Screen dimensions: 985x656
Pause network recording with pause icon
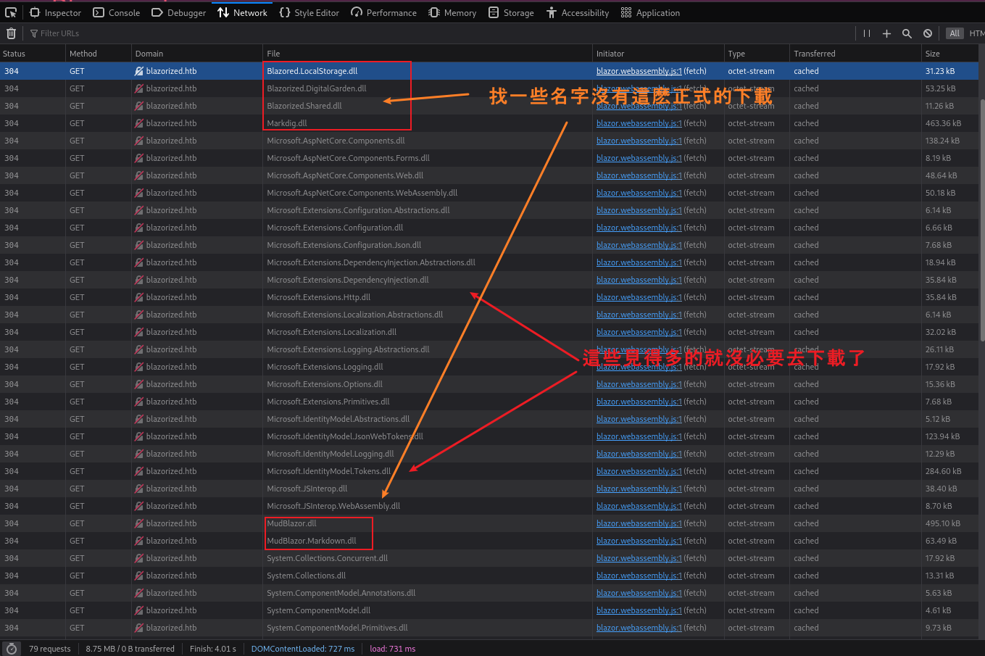[x=867, y=33]
